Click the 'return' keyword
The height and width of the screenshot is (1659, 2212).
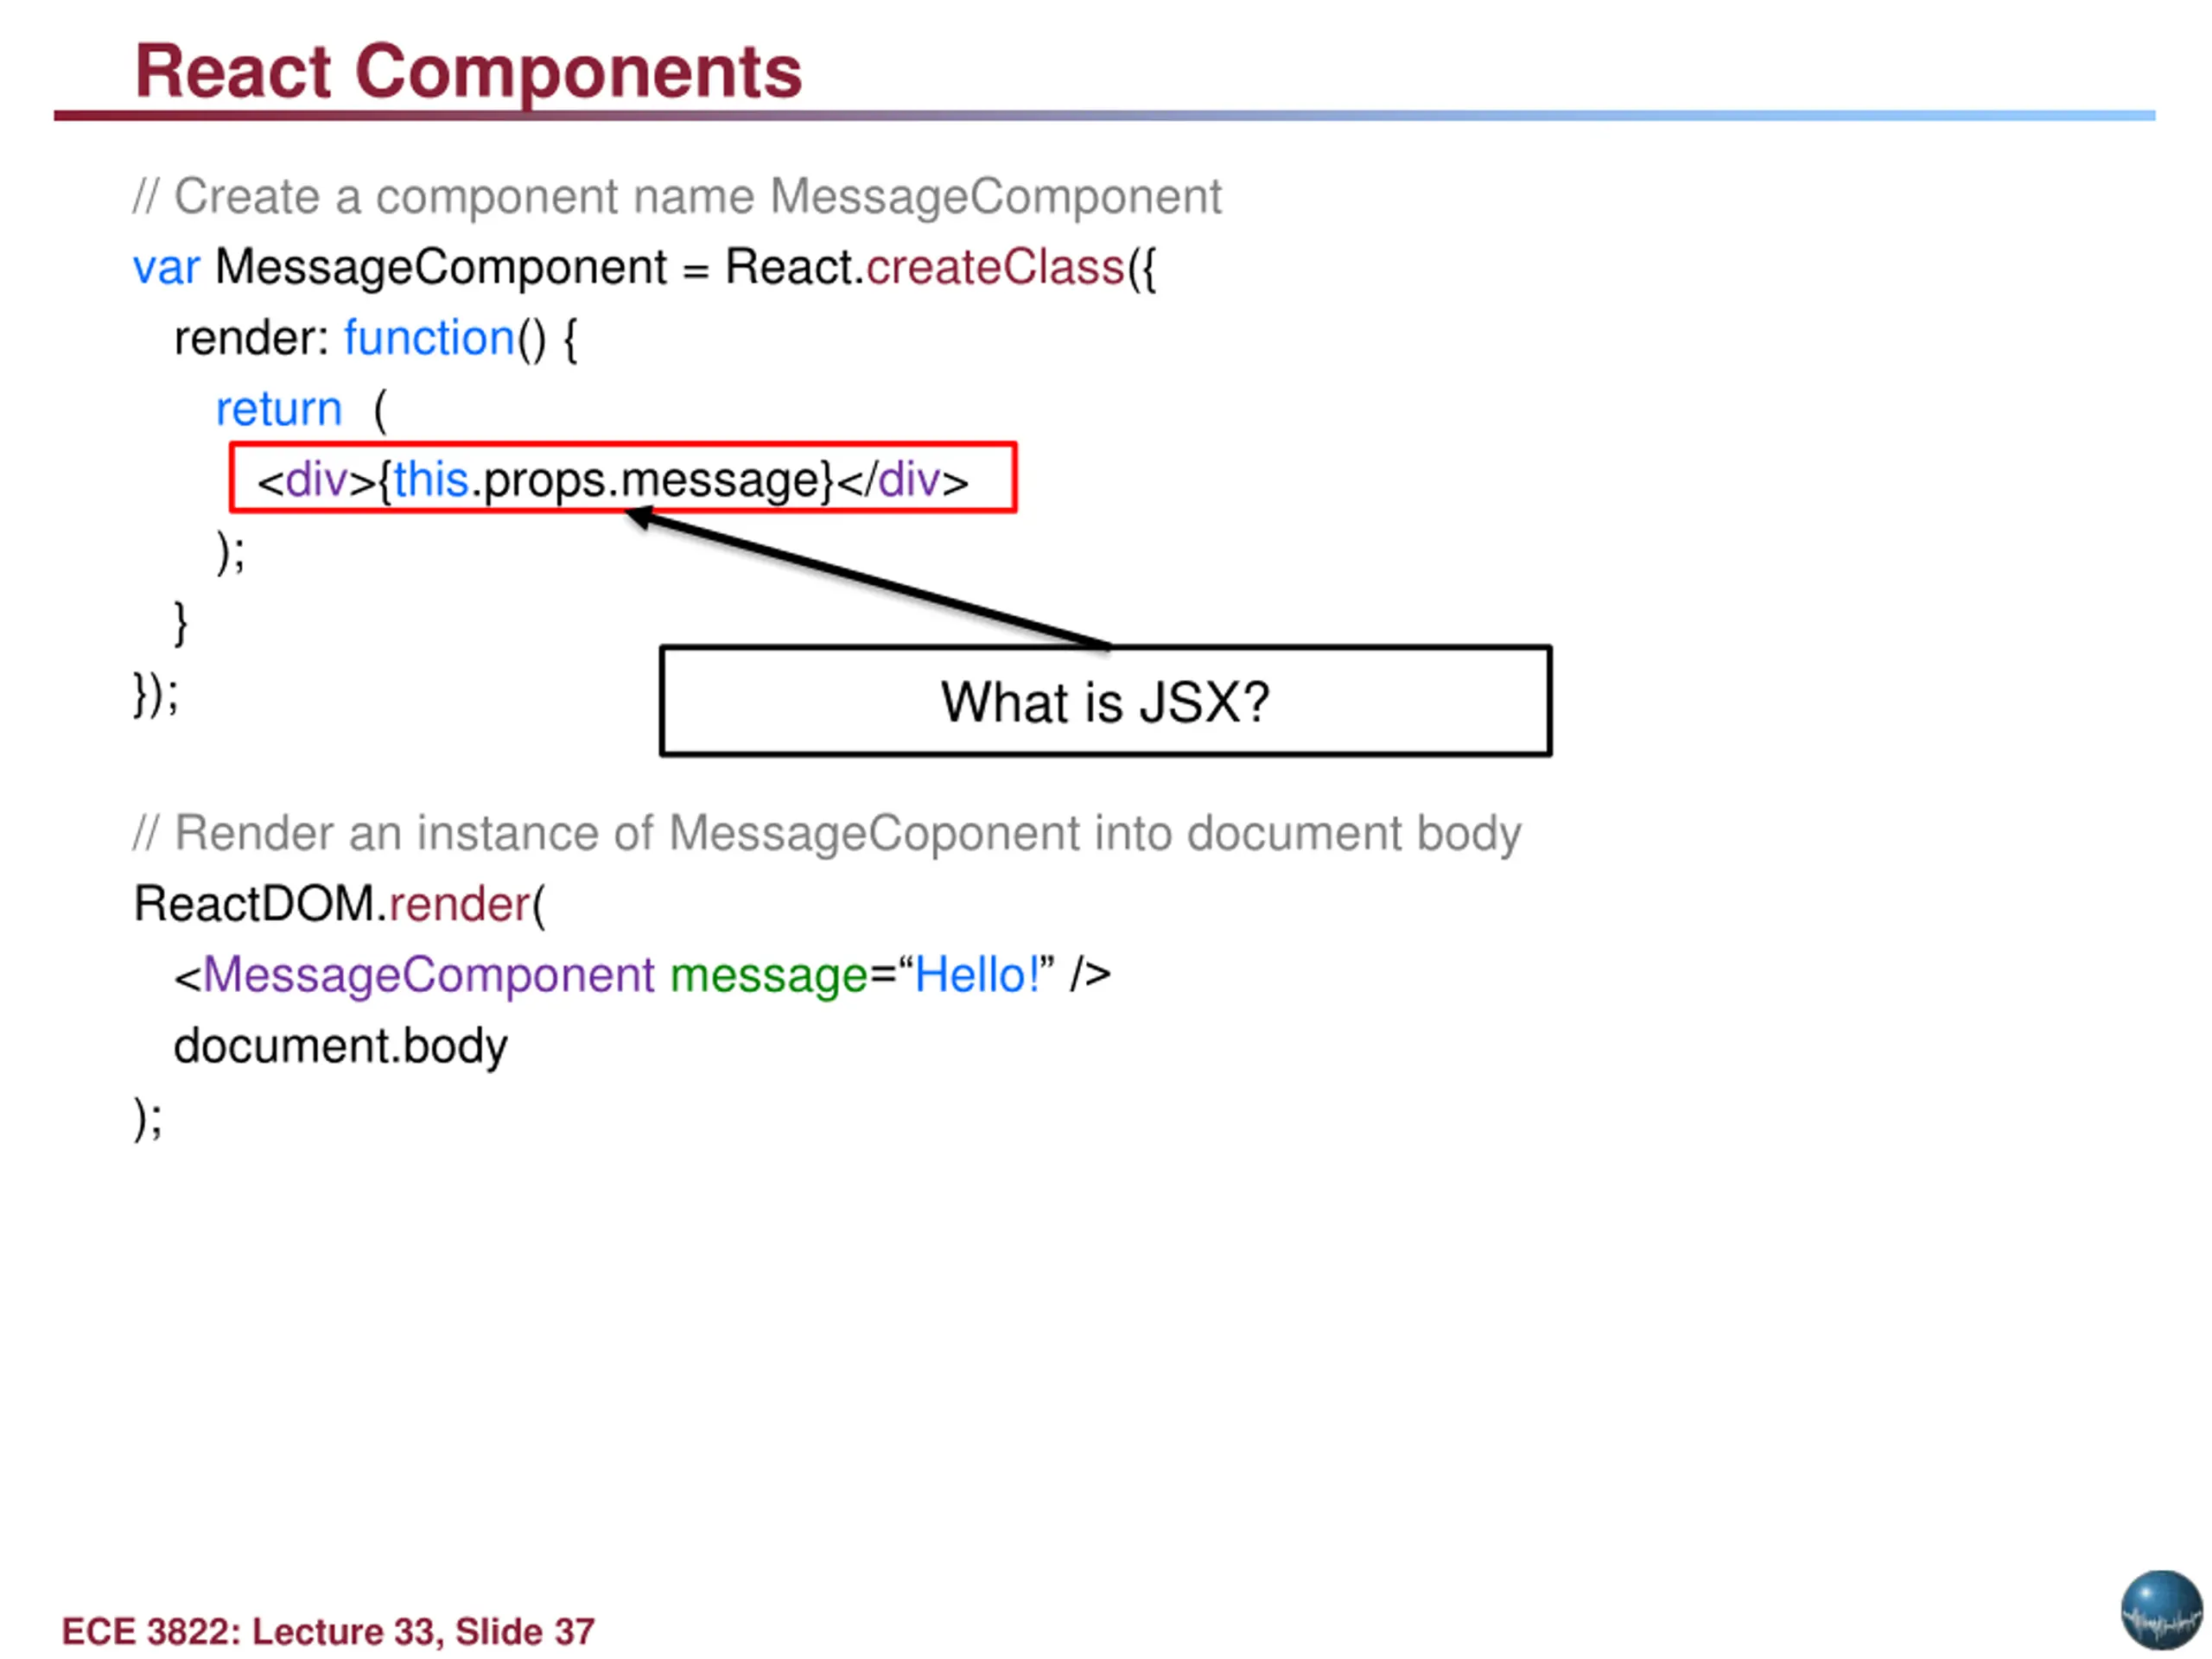click(279, 409)
